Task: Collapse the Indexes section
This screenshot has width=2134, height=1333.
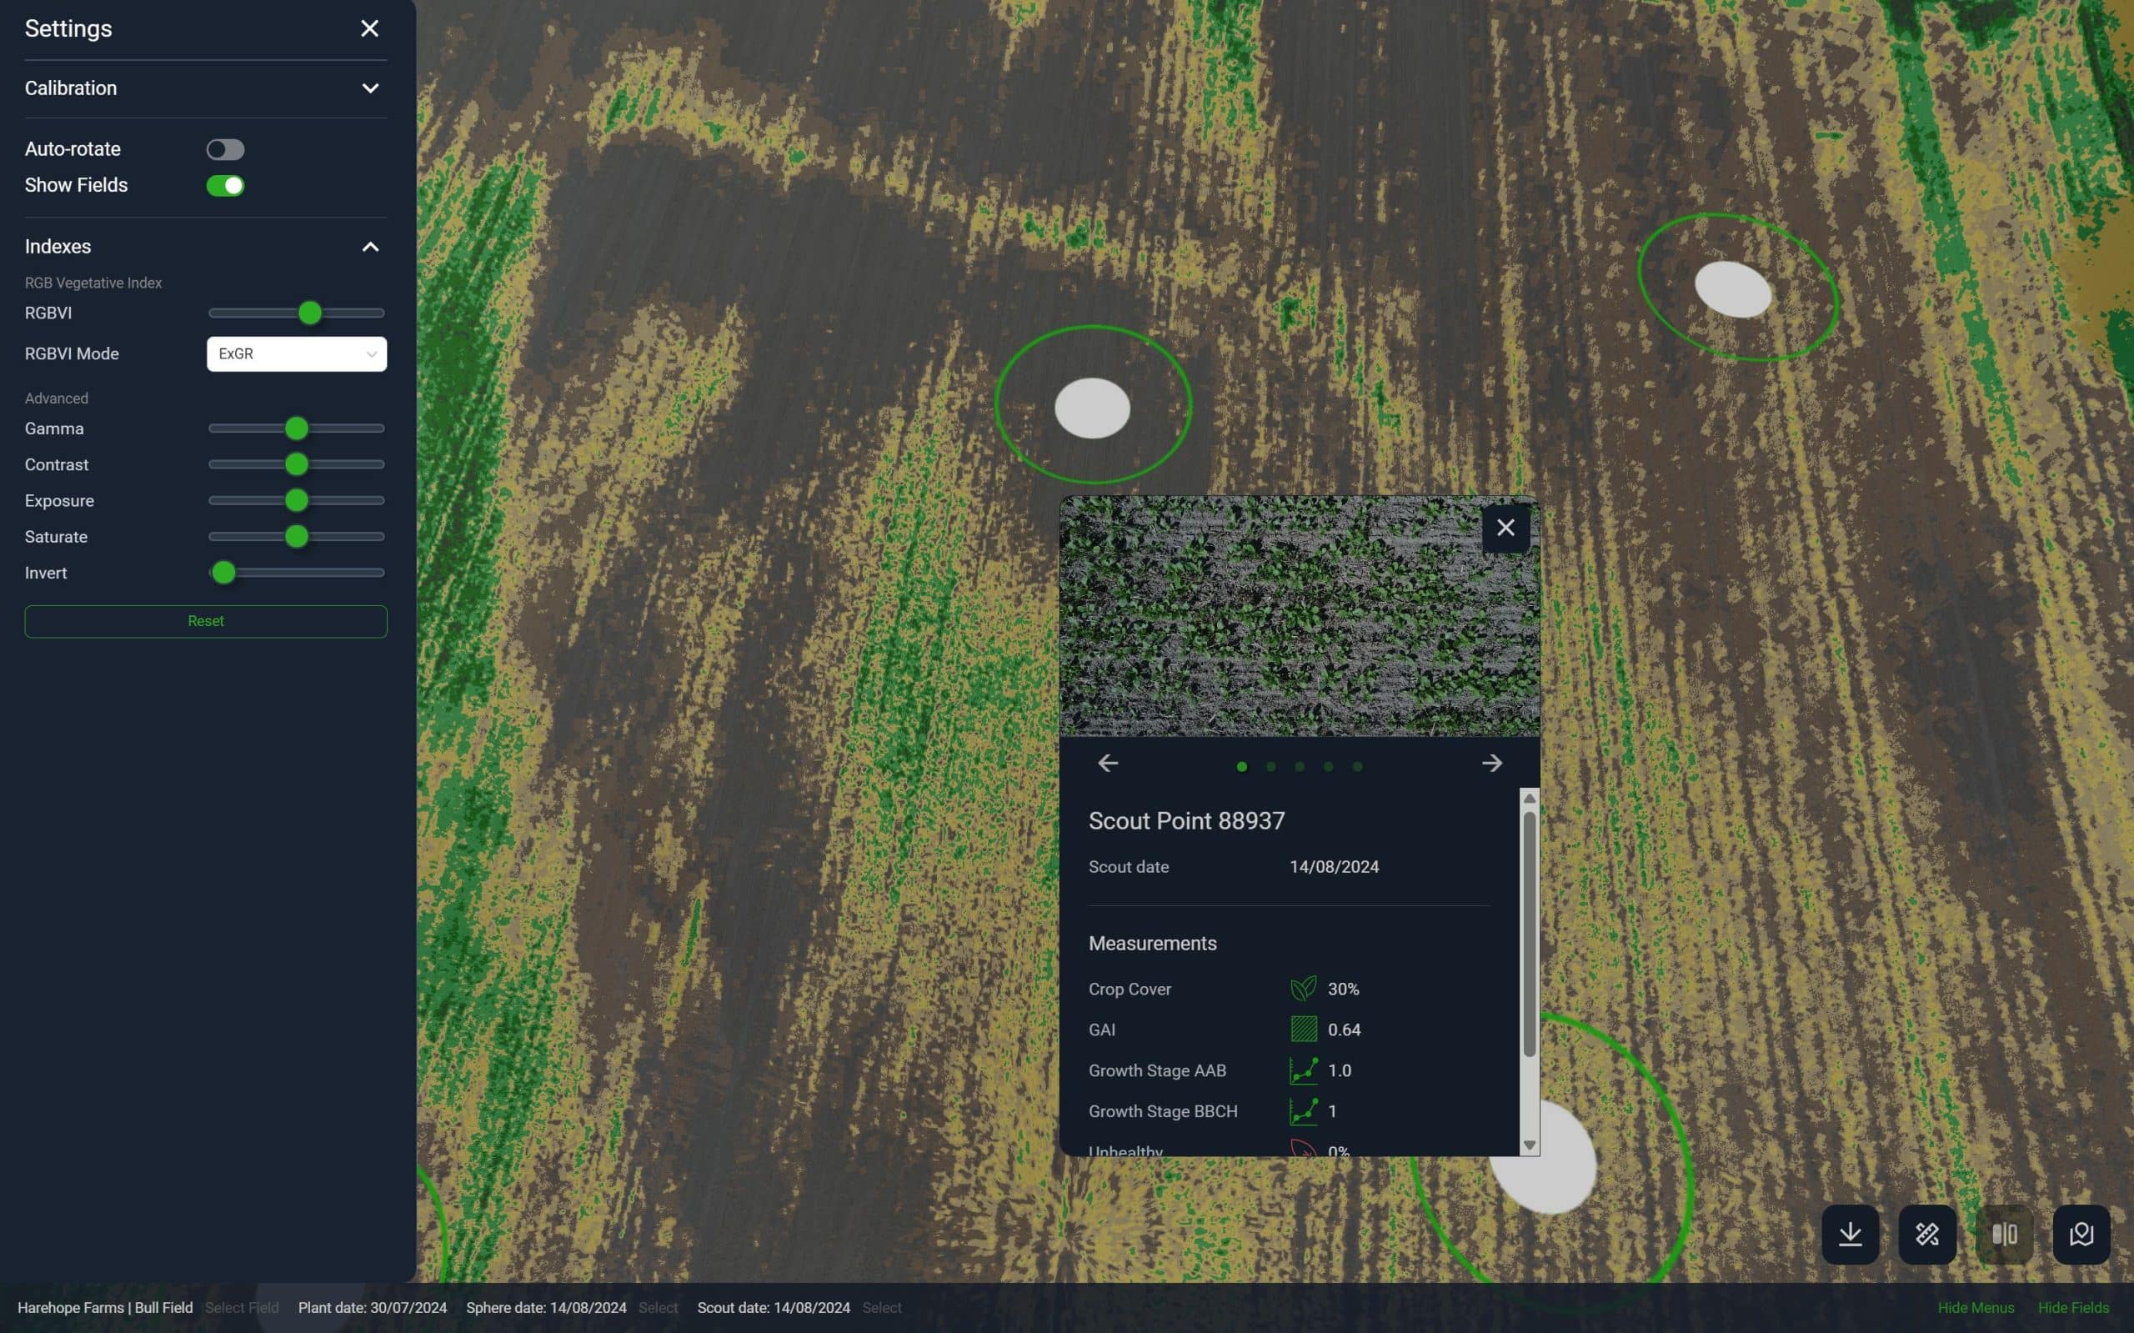Action: (x=370, y=247)
